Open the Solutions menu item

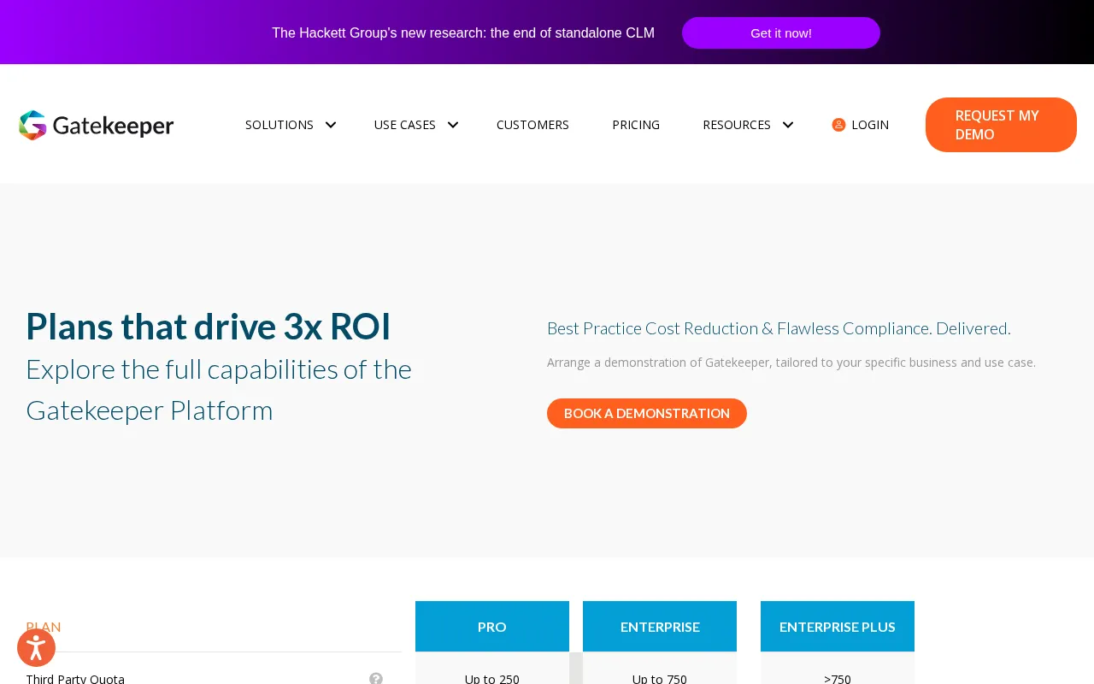279,125
